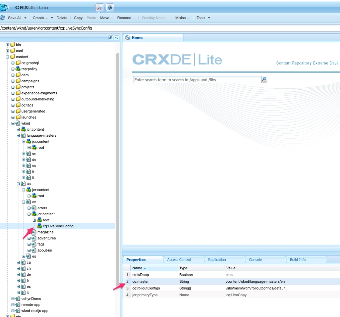Screen dimensions: 340x317
Task: Collapse the tree panel with double-arrow icon
Action: pos(116,38)
